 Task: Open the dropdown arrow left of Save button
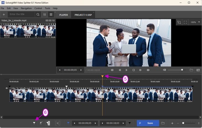pos(130,123)
